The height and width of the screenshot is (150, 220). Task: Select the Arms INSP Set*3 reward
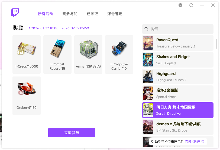coord(88,49)
